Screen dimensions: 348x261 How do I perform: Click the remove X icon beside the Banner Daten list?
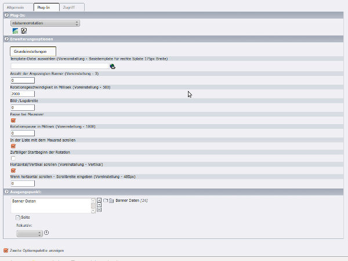coord(99,210)
